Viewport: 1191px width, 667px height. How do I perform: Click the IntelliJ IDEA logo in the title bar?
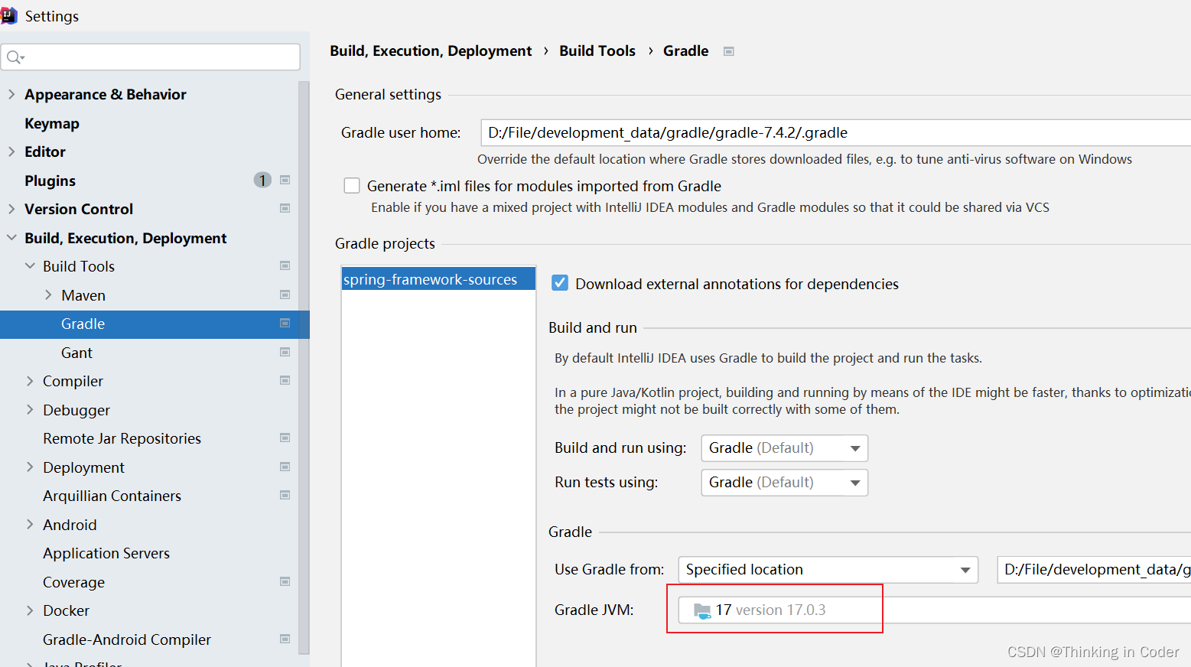click(x=8, y=15)
